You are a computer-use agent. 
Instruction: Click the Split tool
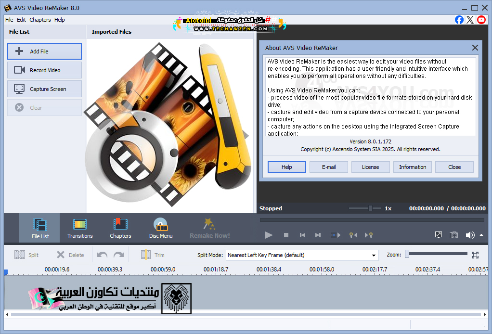coord(26,255)
